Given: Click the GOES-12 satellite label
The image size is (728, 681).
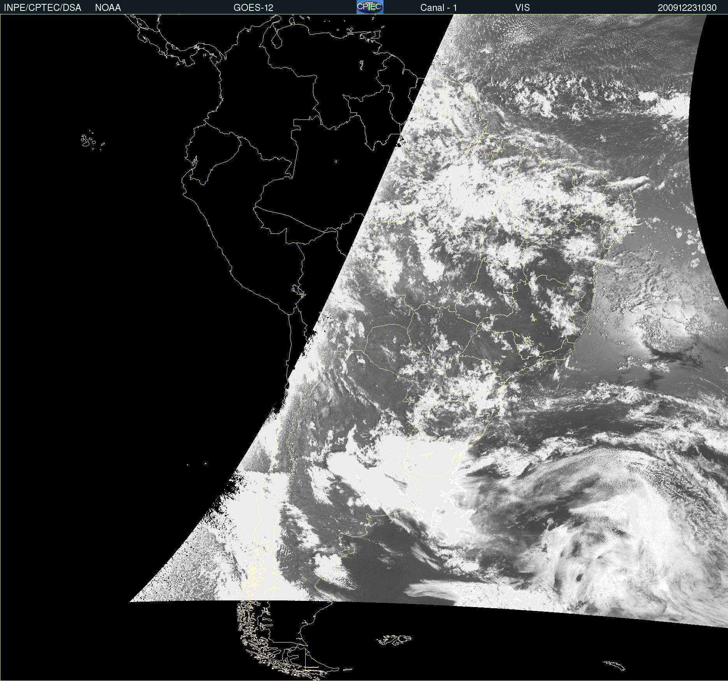Looking at the screenshot, I should tap(253, 8).
